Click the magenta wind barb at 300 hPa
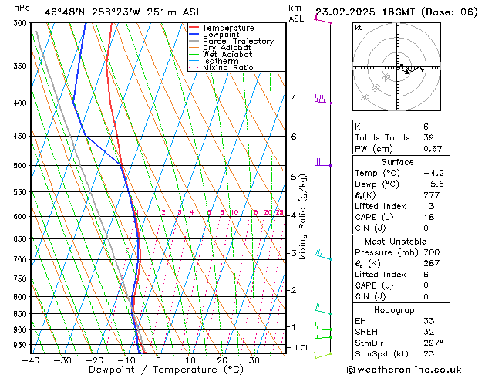 322,20
